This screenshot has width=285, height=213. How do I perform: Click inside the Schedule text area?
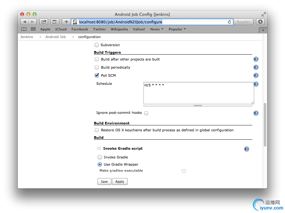pos(199,93)
